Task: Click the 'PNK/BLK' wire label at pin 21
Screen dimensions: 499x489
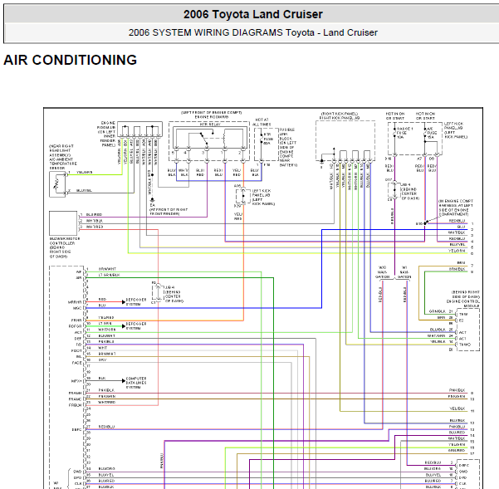Action: [106, 390]
